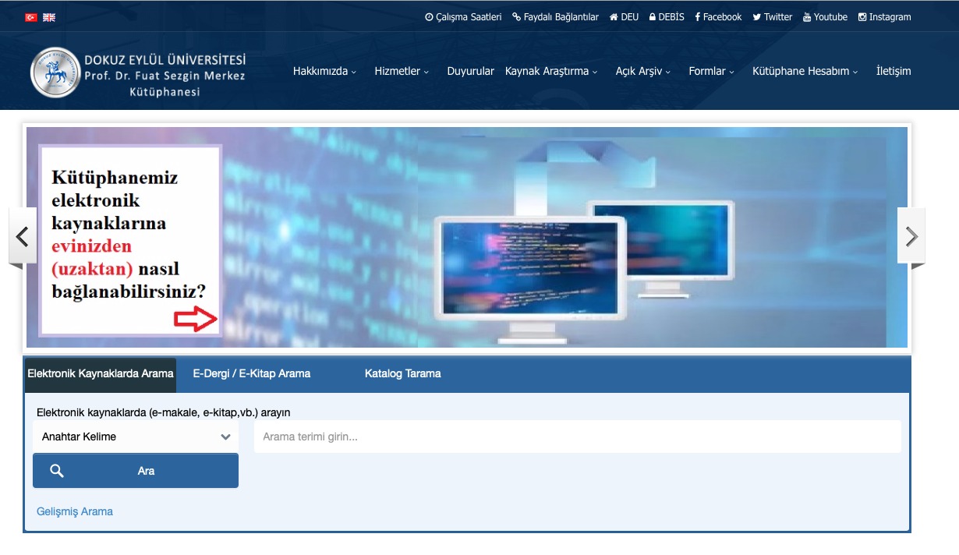Visit the Youtube channel link
959x555 pixels.
tap(825, 17)
